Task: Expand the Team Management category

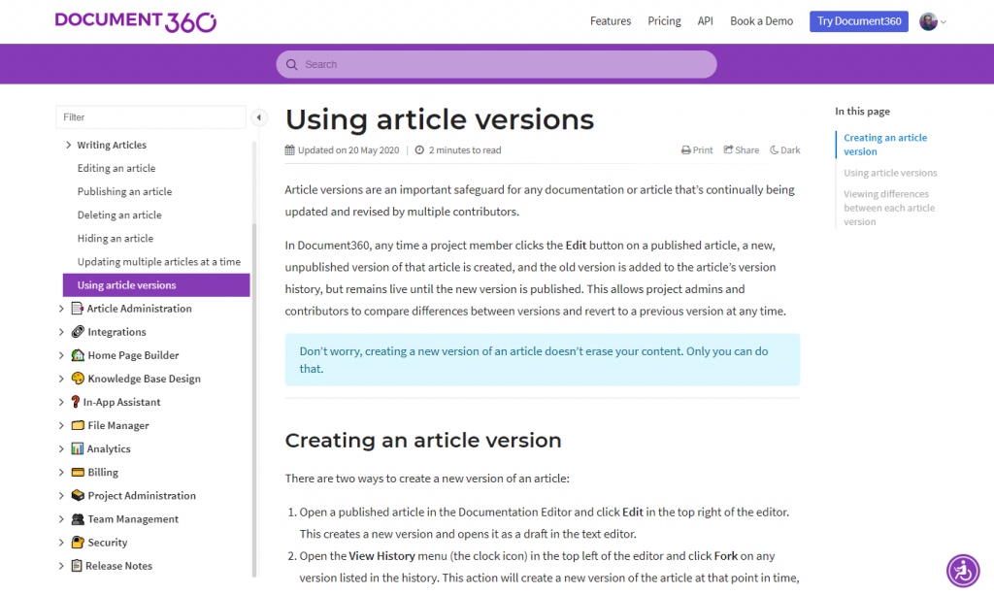Action: 61,518
